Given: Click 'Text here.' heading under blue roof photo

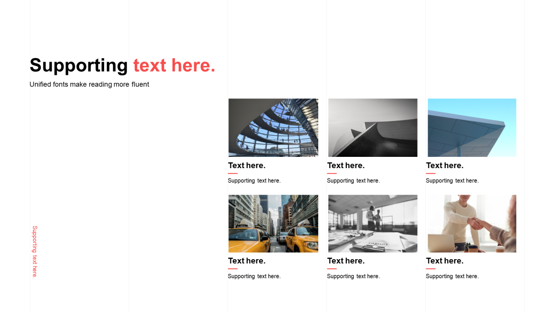Looking at the screenshot, I should [x=445, y=166].
